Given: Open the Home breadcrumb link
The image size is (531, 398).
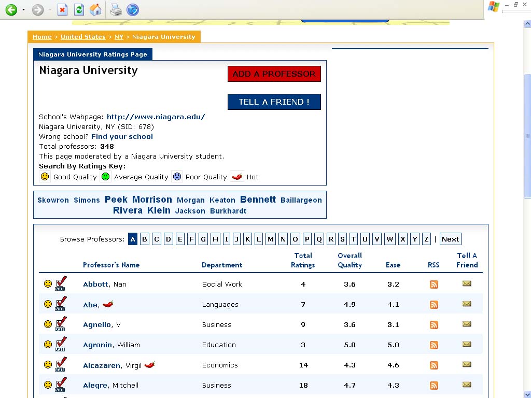Looking at the screenshot, I should (42, 37).
